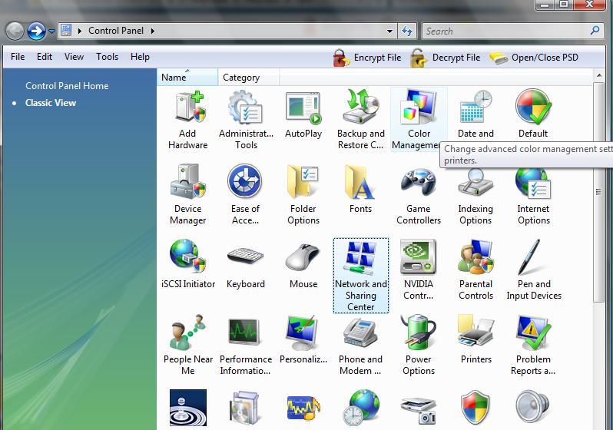613x430 pixels.
Task: Sort items by Category column
Action: point(249,78)
